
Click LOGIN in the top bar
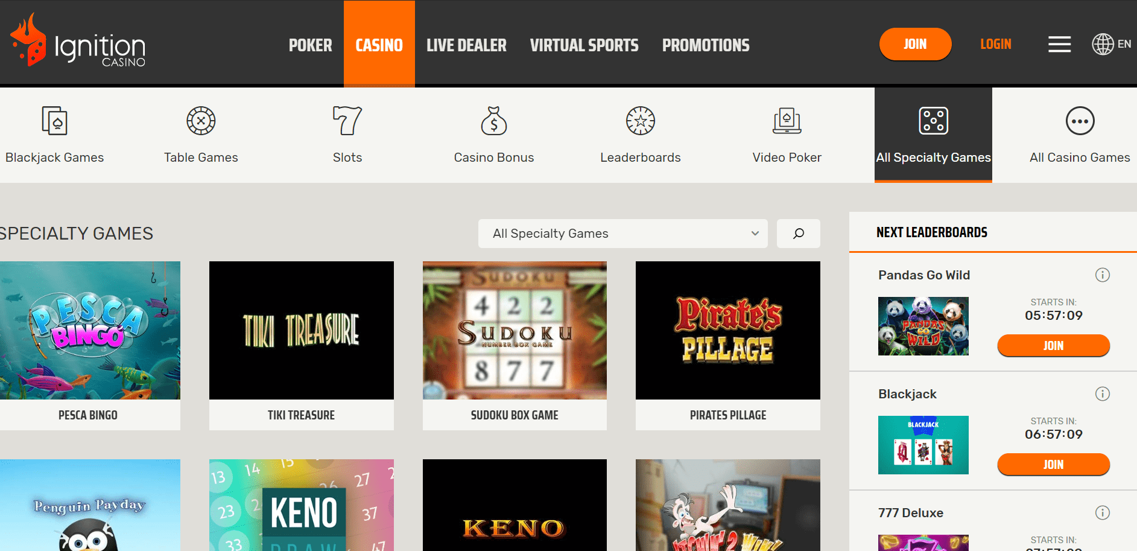tap(995, 44)
